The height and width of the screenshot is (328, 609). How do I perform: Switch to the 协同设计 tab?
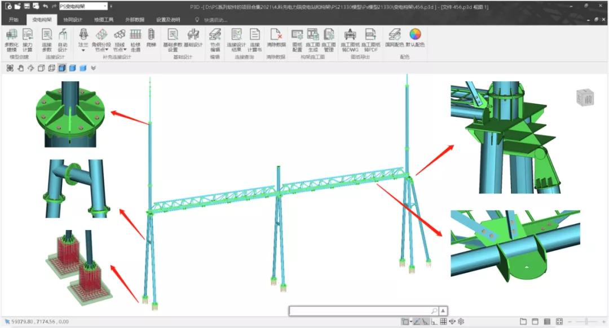click(72, 19)
